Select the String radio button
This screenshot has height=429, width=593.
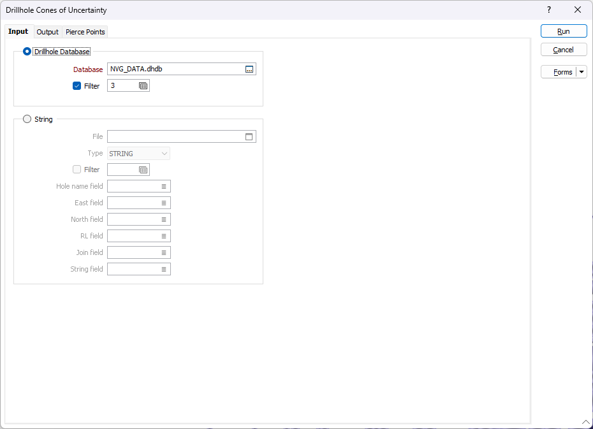[27, 119]
